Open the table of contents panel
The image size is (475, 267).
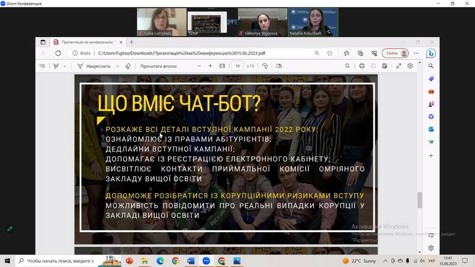pos(43,66)
